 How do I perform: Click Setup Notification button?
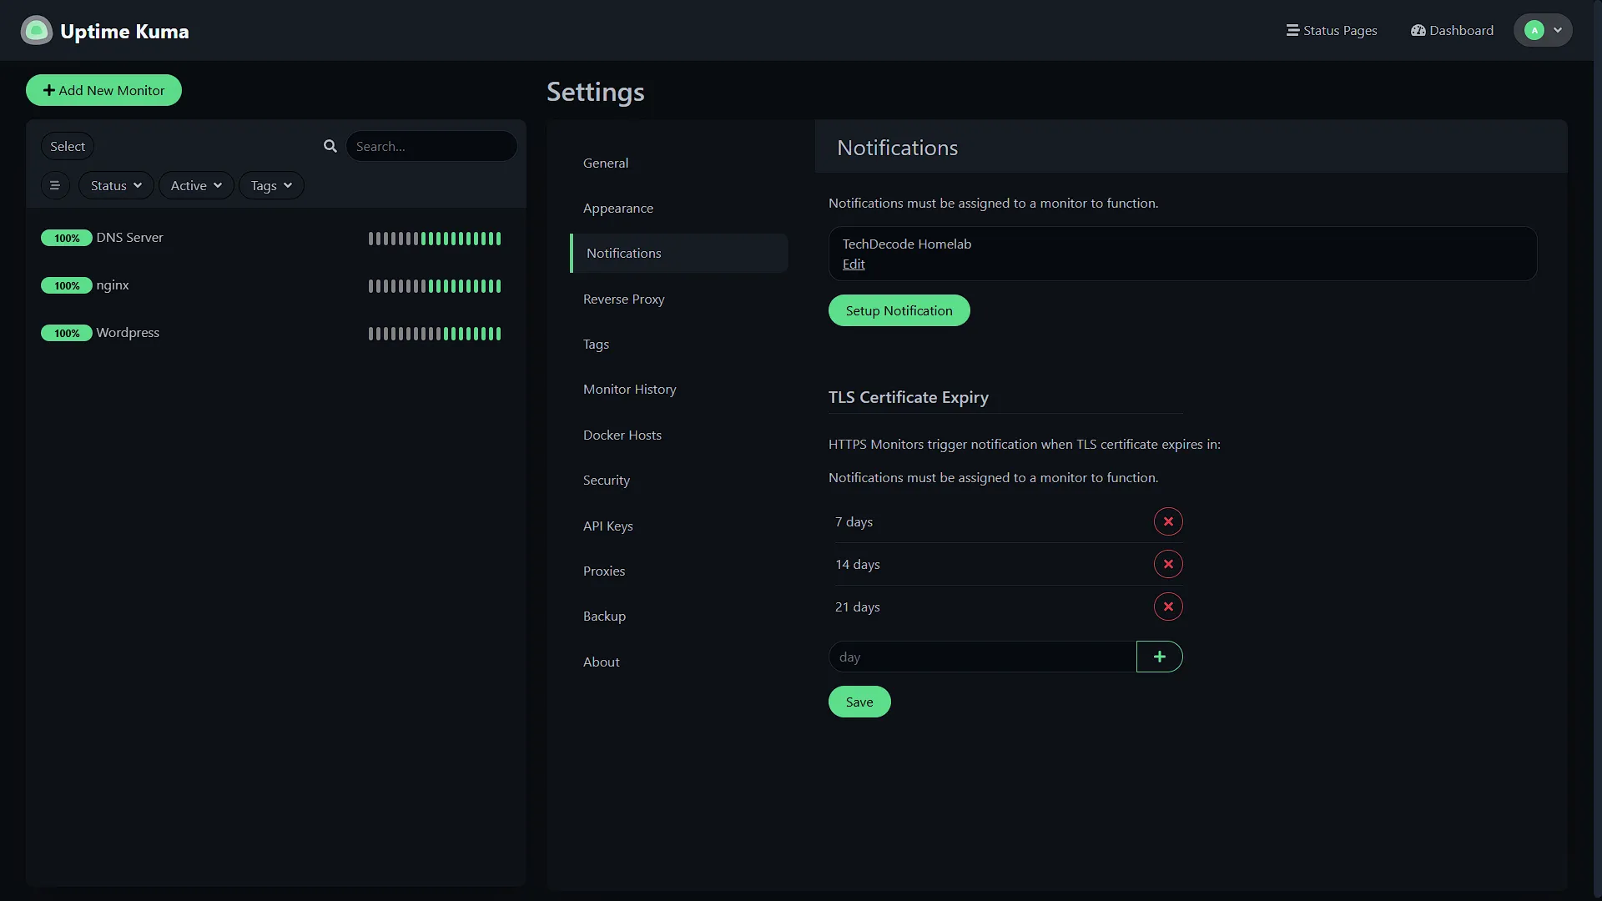point(899,310)
